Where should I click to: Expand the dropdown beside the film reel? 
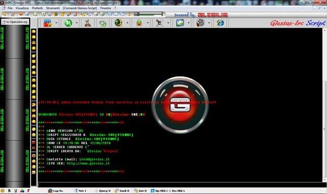[208, 23]
